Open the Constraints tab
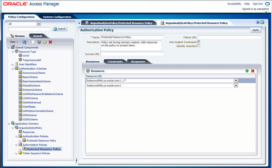This screenshot has width=272, height=168. [x=115, y=61]
